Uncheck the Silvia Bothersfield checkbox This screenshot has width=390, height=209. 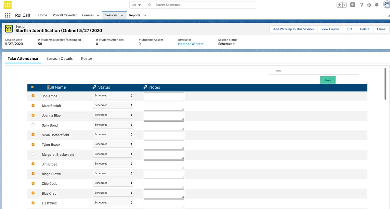pyautogui.click(x=33, y=135)
